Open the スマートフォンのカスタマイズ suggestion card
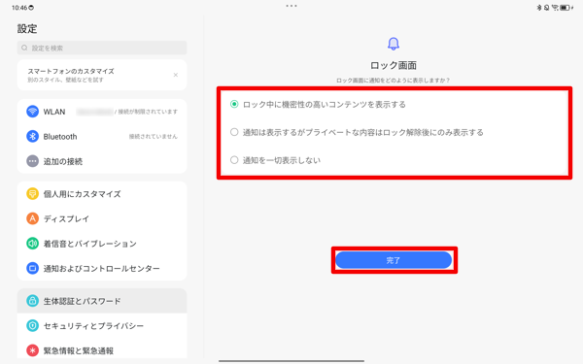This screenshot has width=583, height=364. pyautogui.click(x=102, y=75)
